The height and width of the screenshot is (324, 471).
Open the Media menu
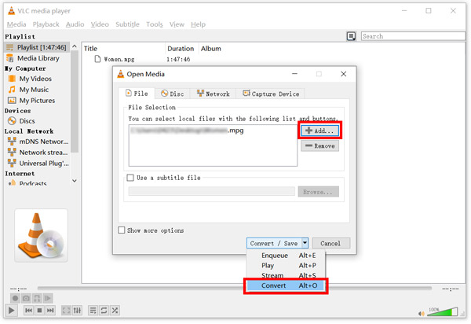(x=16, y=24)
